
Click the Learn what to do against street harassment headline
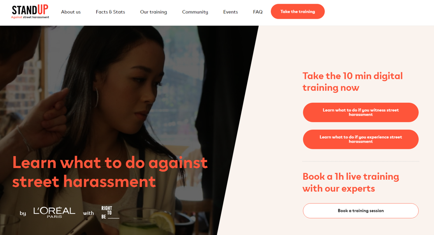pos(110,172)
